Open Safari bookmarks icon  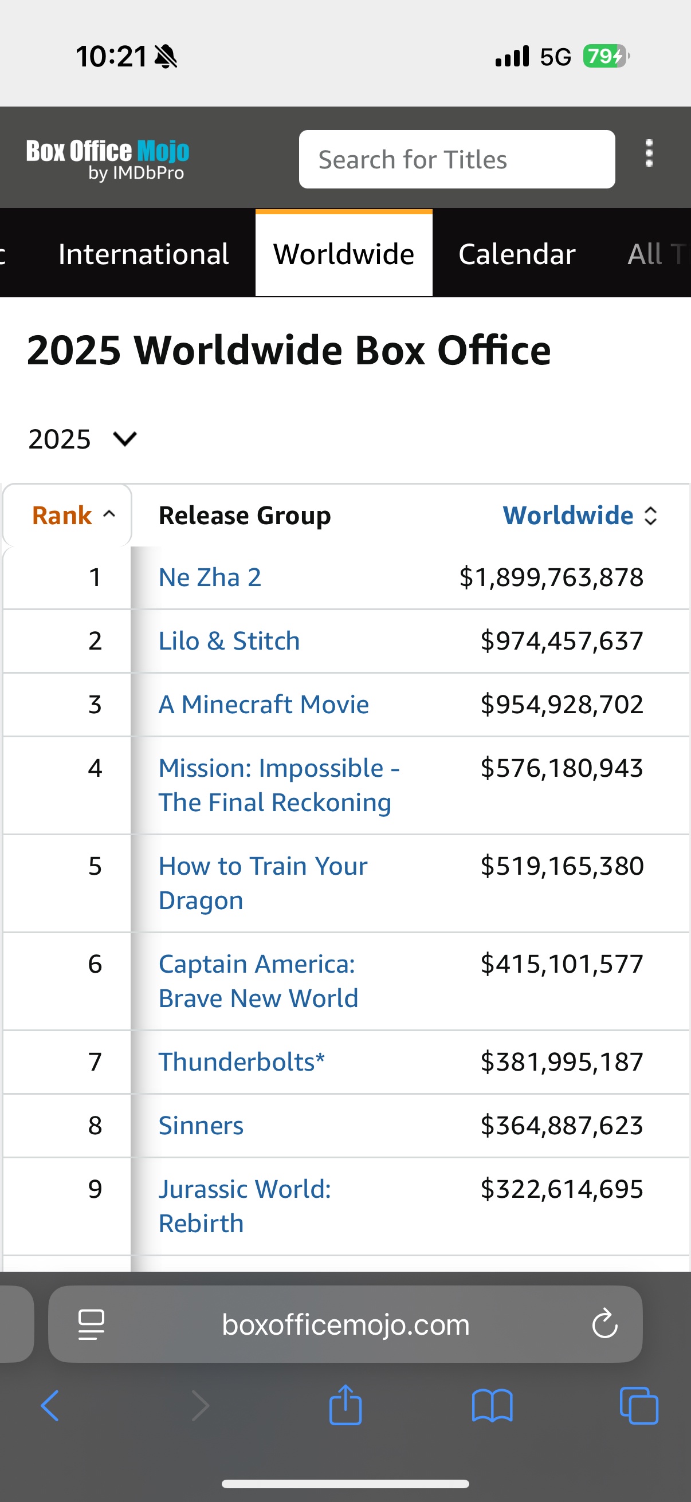[492, 1406]
